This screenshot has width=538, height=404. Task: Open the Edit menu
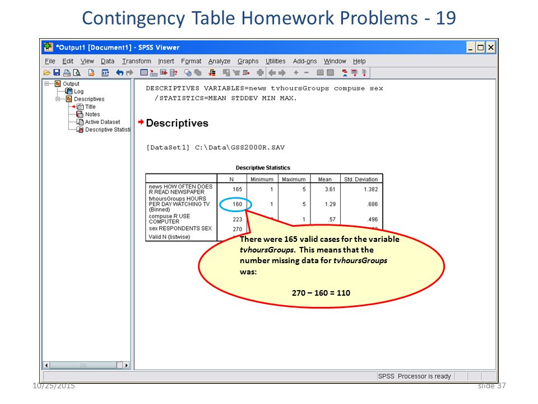[x=68, y=61]
